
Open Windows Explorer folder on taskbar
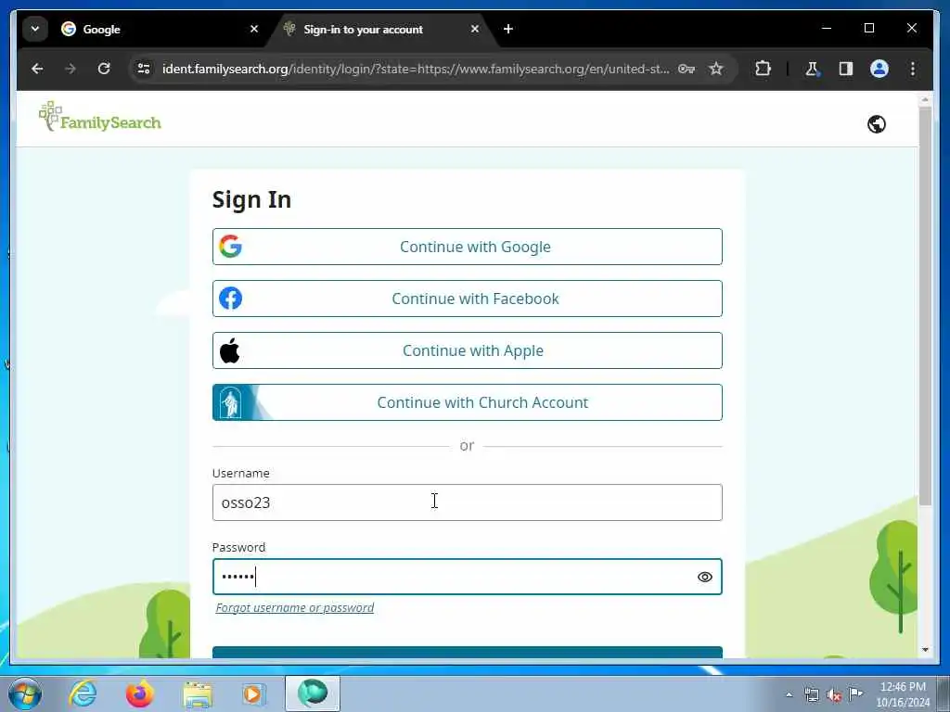coord(198,693)
